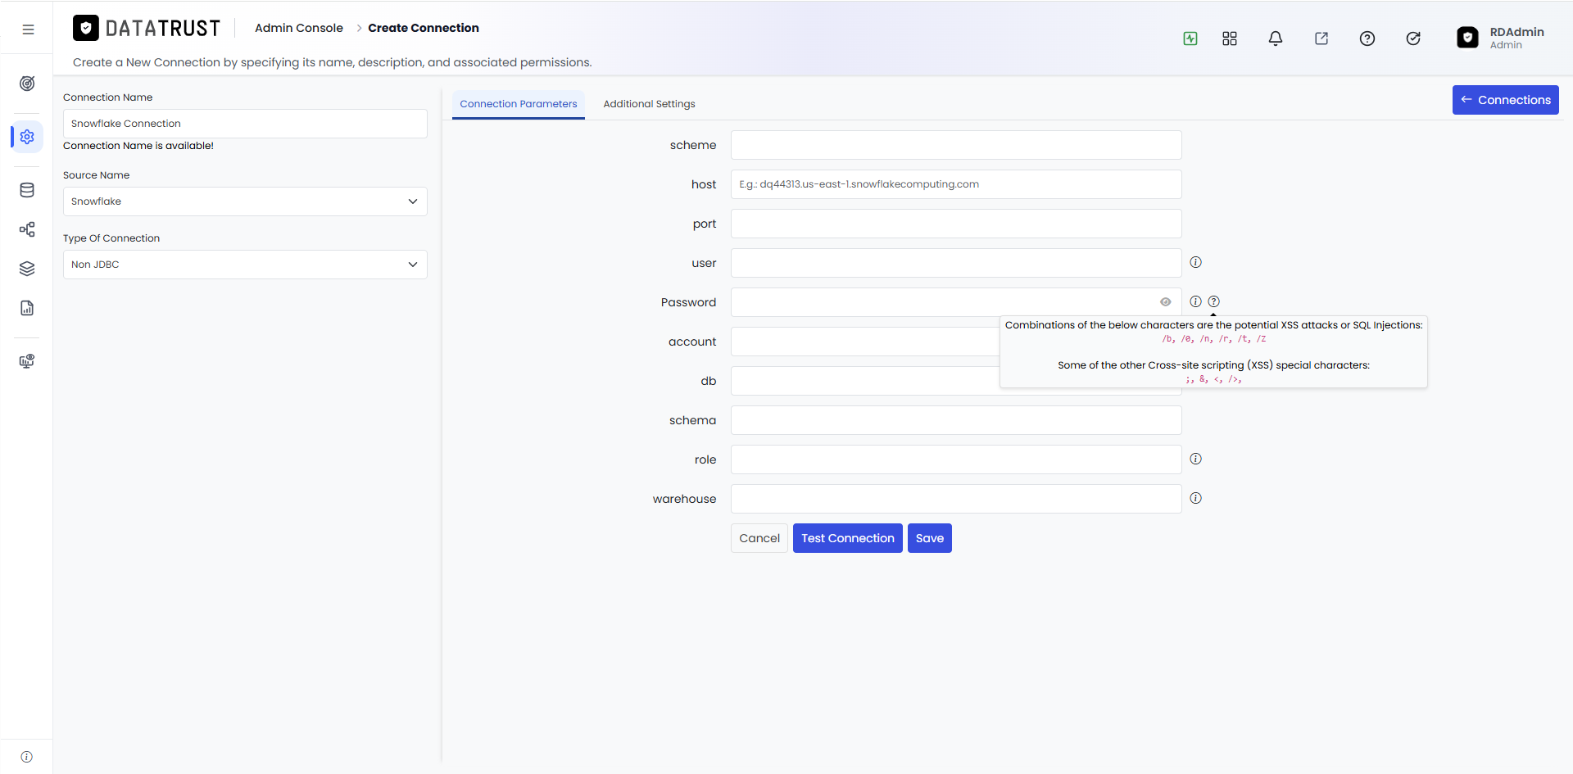Click the info icon next to Password field
1573x774 pixels.
tap(1196, 301)
